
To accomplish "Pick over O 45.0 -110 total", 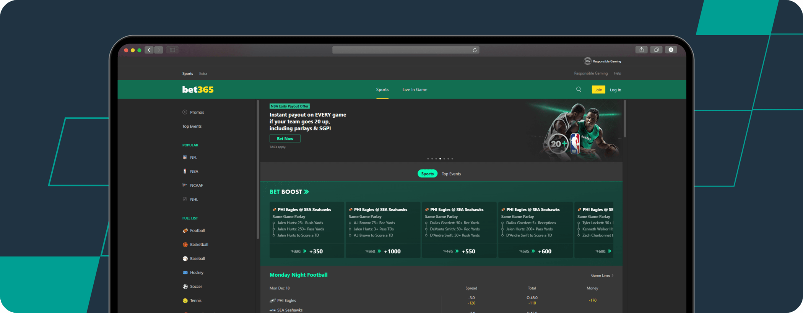I will [532, 300].
